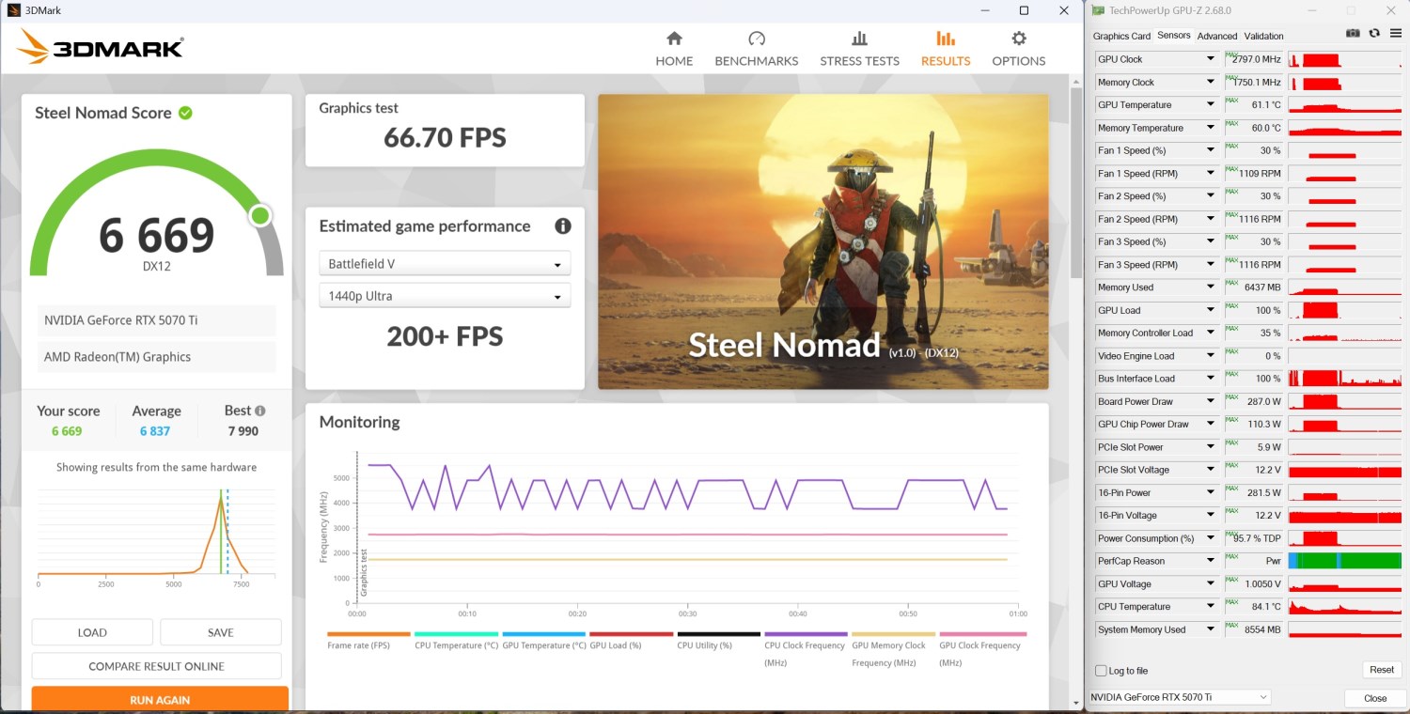Screen dimensions: 1410x714
Task: Click the GPU-Z refresh icon
Action: coord(1374,34)
